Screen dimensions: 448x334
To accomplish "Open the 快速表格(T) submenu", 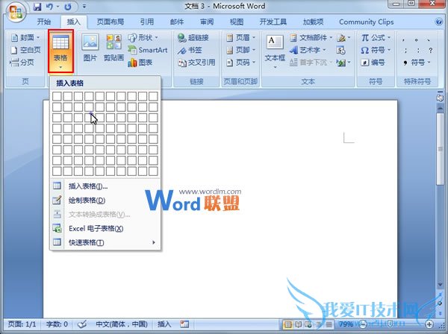I will point(105,242).
